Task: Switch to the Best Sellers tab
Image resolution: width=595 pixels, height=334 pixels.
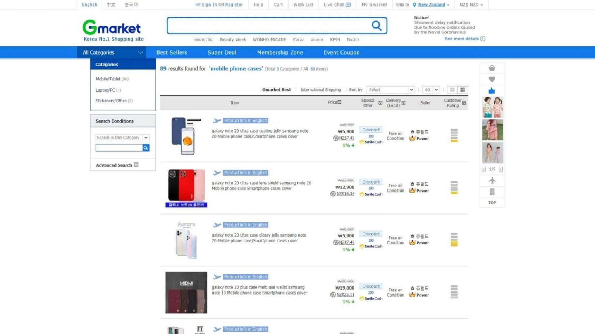Action: (172, 52)
